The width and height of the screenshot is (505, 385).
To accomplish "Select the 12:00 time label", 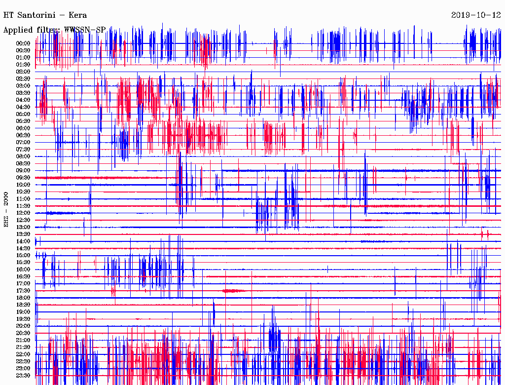I will pyautogui.click(x=23, y=213).
